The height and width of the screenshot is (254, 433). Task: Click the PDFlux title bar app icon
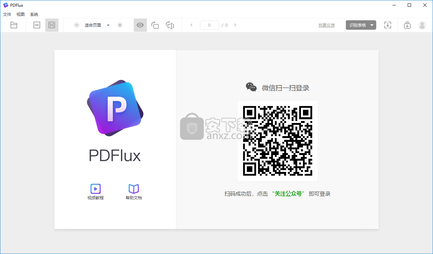click(x=6, y=5)
